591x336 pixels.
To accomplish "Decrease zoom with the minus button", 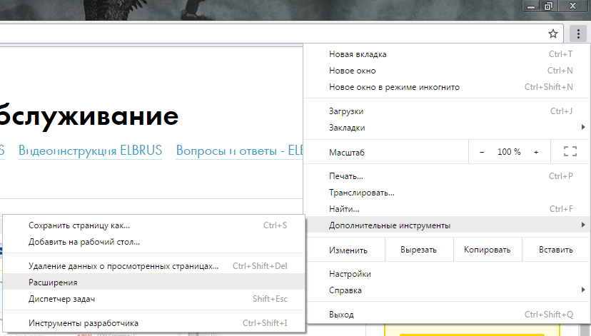I will 482,152.
